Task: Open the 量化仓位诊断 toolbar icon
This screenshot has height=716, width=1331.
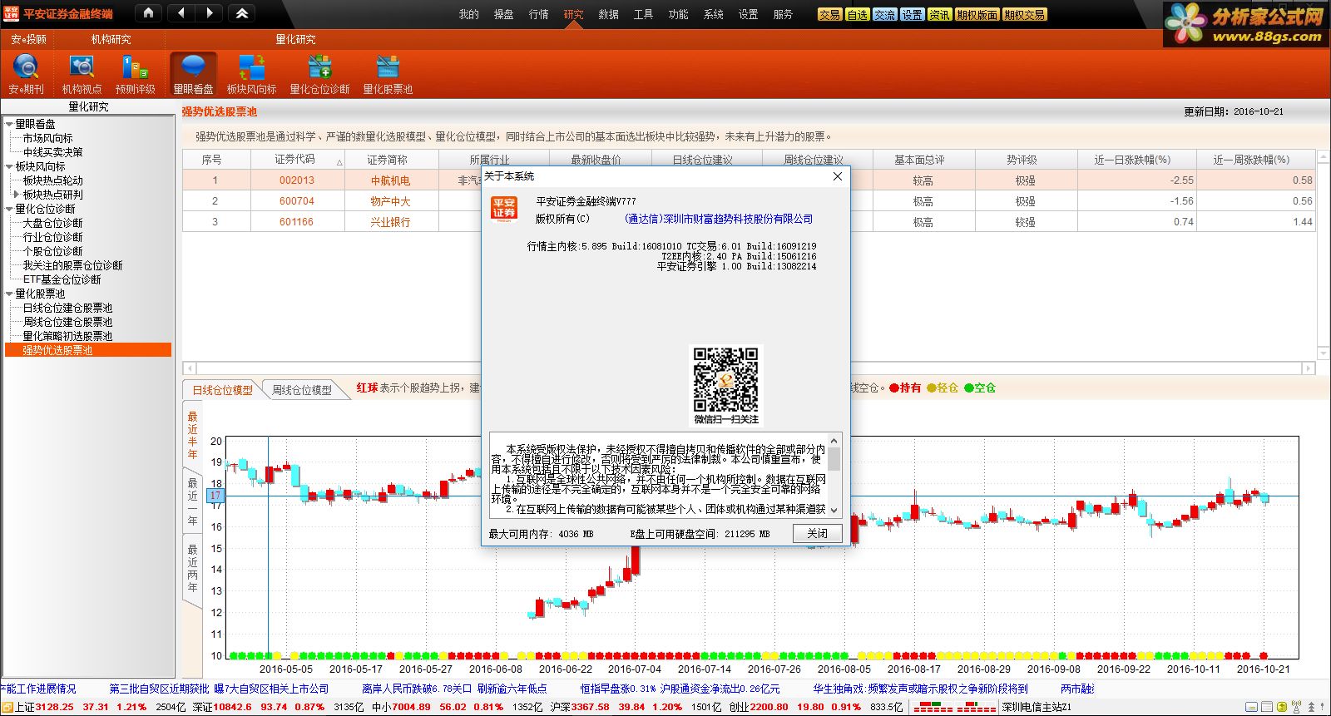Action: 319,74
